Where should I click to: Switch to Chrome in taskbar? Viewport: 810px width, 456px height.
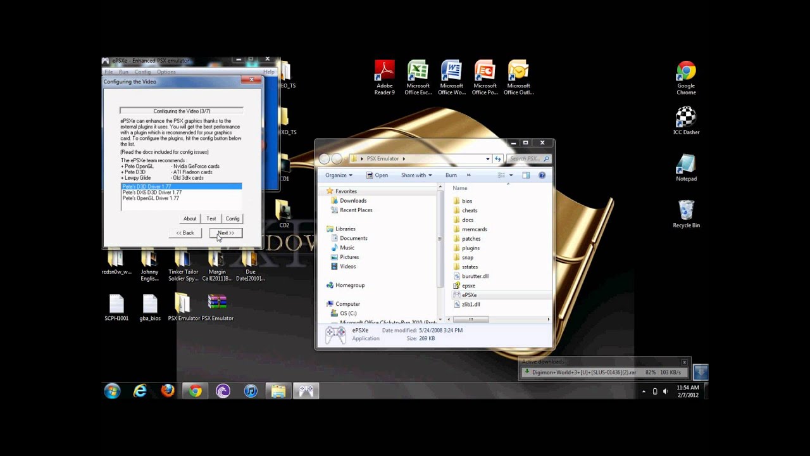tap(196, 391)
